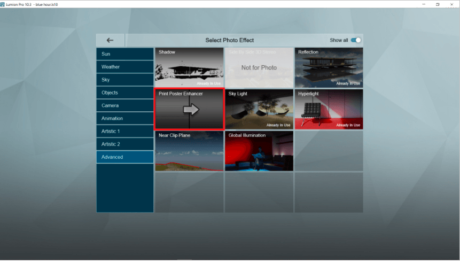The image size is (460, 261).
Task: Choose the Shadow effect thumbnail
Action: click(189, 67)
